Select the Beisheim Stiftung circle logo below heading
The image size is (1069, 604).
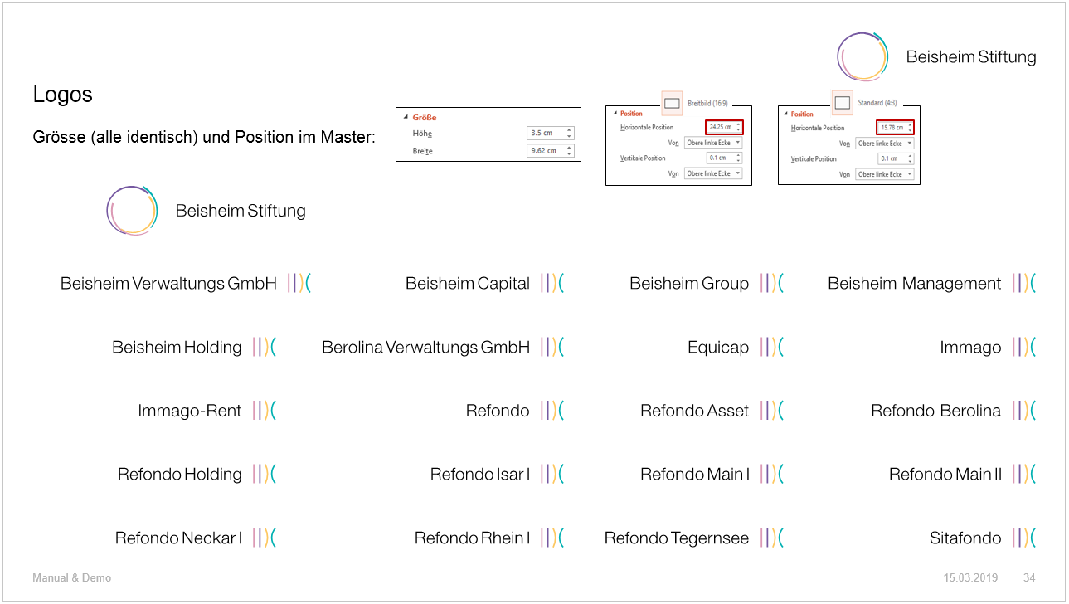(132, 211)
